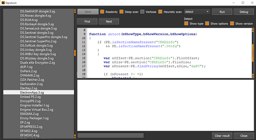The width and height of the screenshot is (256, 140).
Task: Select DS.SenseLock dongle.5.sg signature
Action: [x=38, y=28]
